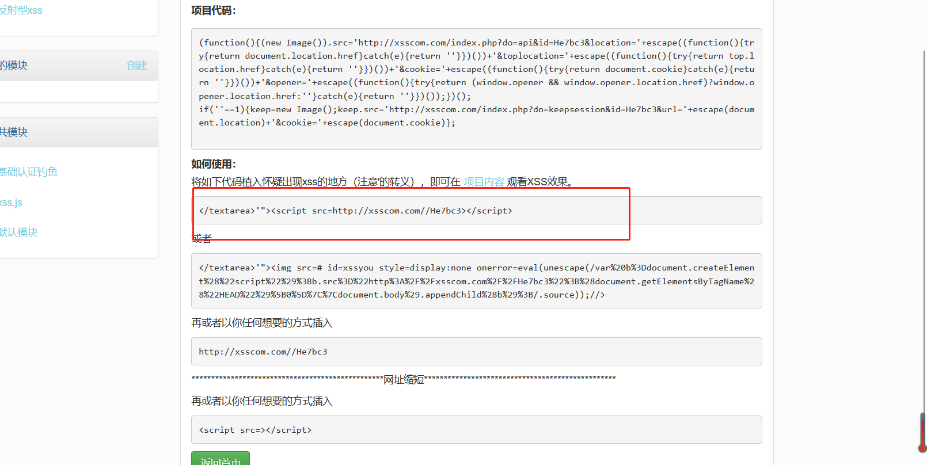Open the 反射型xss project link
927x465 pixels.
tap(21, 10)
